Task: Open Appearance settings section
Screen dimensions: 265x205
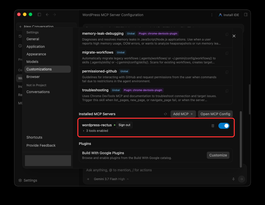Action: [x=48, y=54]
